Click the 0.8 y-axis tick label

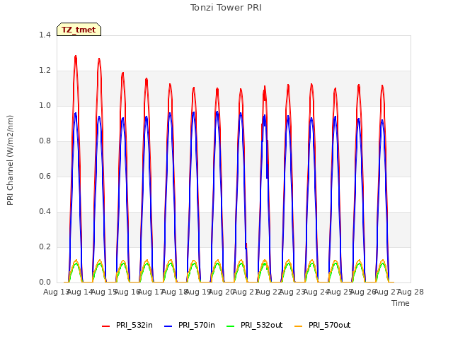click(x=45, y=141)
